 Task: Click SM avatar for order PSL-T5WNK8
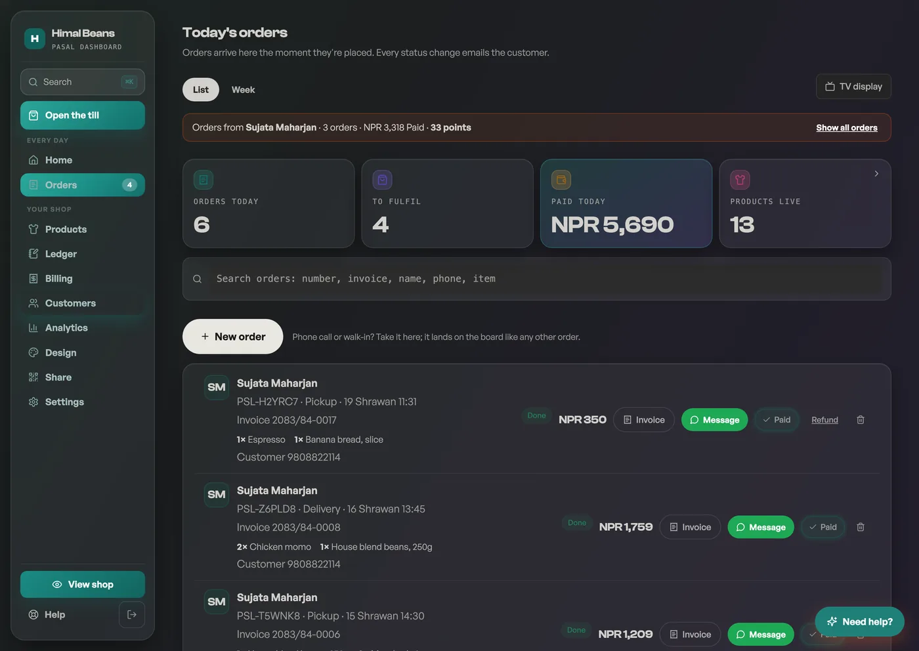click(217, 602)
